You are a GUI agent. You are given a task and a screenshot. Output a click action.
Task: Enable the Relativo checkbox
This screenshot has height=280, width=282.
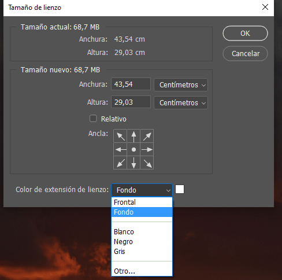(93, 119)
